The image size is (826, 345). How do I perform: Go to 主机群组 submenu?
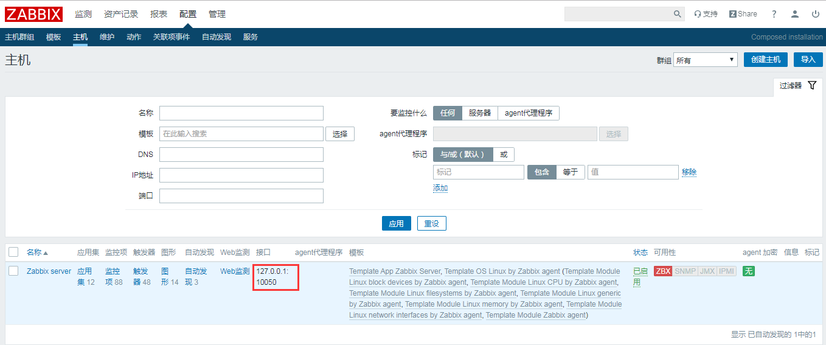click(x=19, y=37)
